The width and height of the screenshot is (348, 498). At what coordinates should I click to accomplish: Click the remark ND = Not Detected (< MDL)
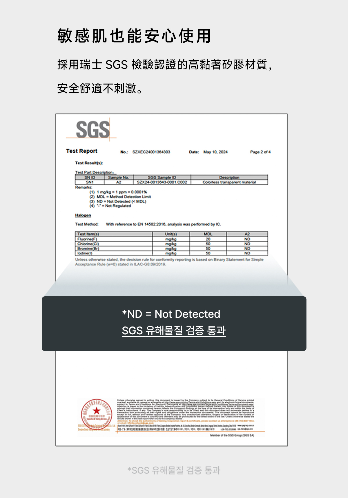(x=118, y=201)
